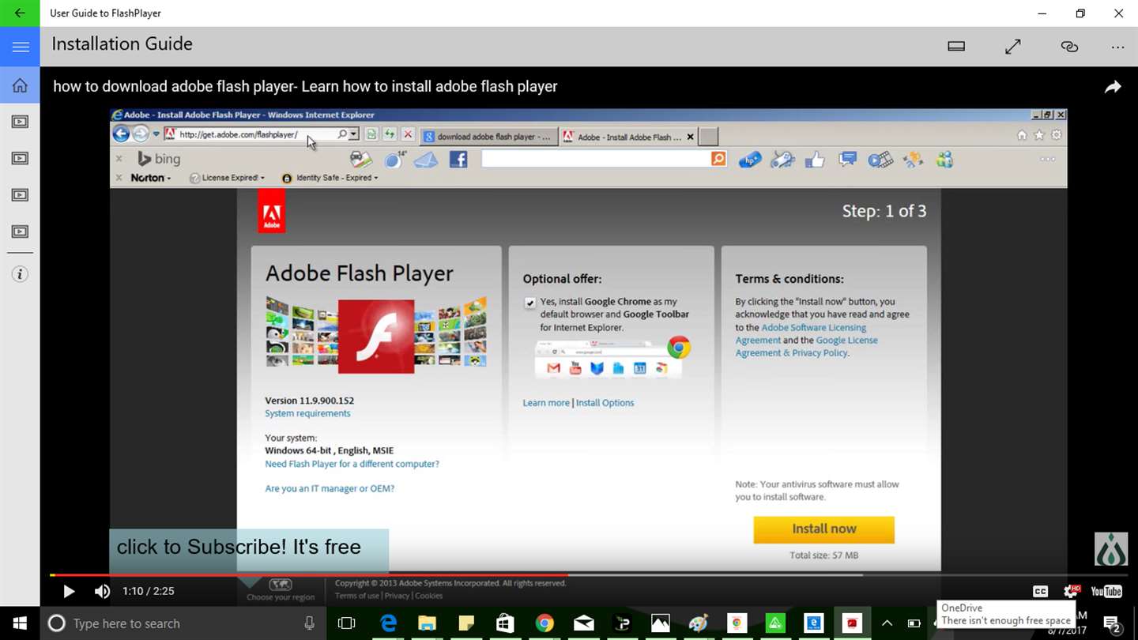Open the sidebar info icon
1138x640 pixels.
pyautogui.click(x=20, y=274)
